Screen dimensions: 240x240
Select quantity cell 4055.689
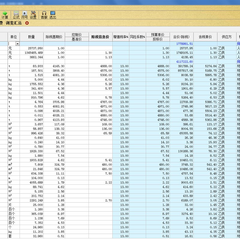(31, 182)
